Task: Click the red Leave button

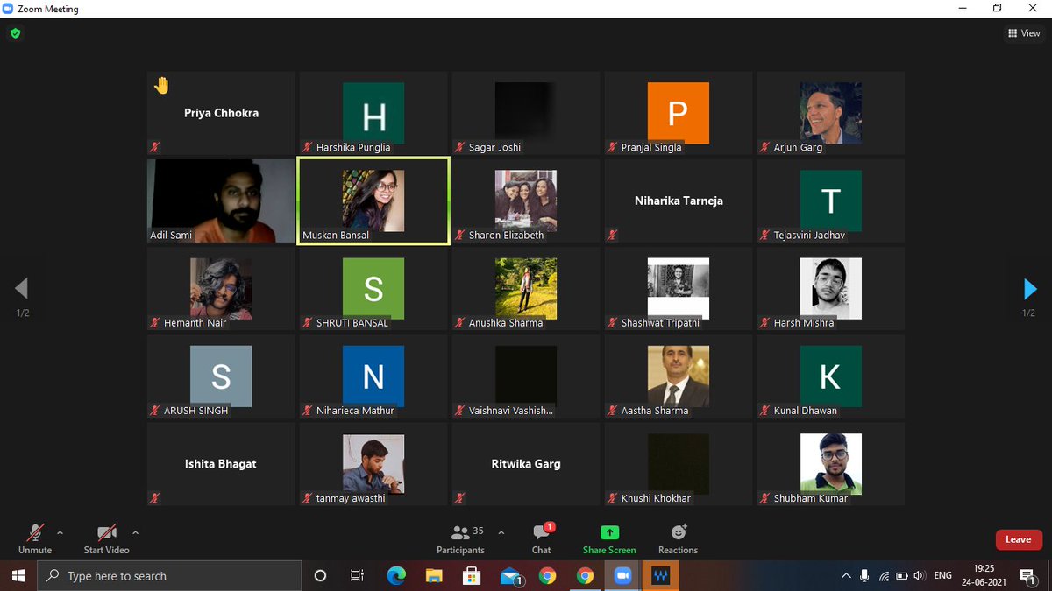Action: click(x=1018, y=539)
